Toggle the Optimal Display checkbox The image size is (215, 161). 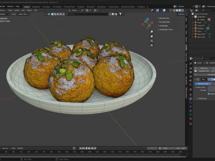pyautogui.click(x=209, y=94)
